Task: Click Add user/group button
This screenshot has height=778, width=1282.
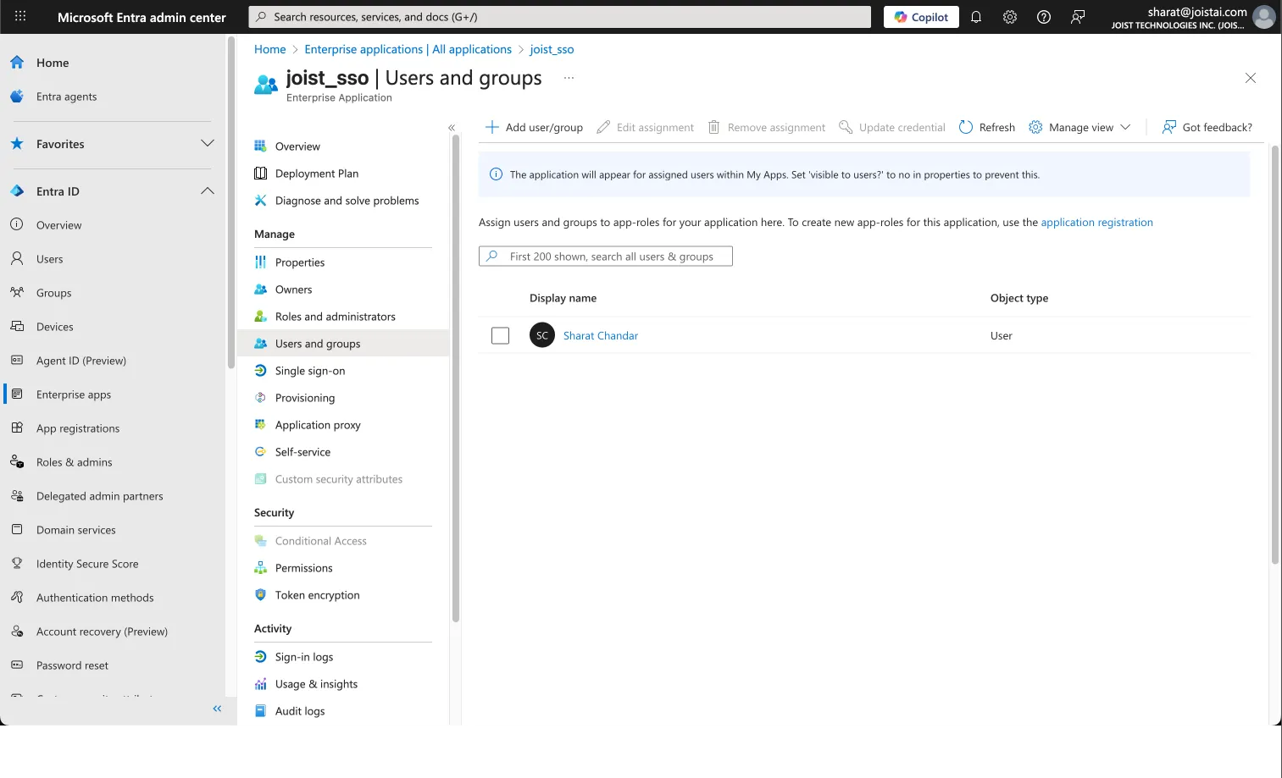Action: pos(534,127)
